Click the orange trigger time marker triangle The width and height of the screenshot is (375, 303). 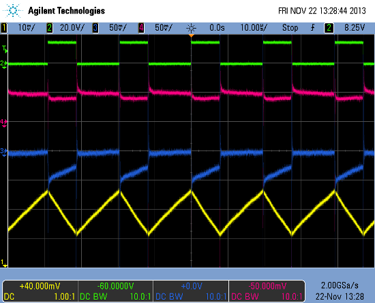click(x=192, y=35)
